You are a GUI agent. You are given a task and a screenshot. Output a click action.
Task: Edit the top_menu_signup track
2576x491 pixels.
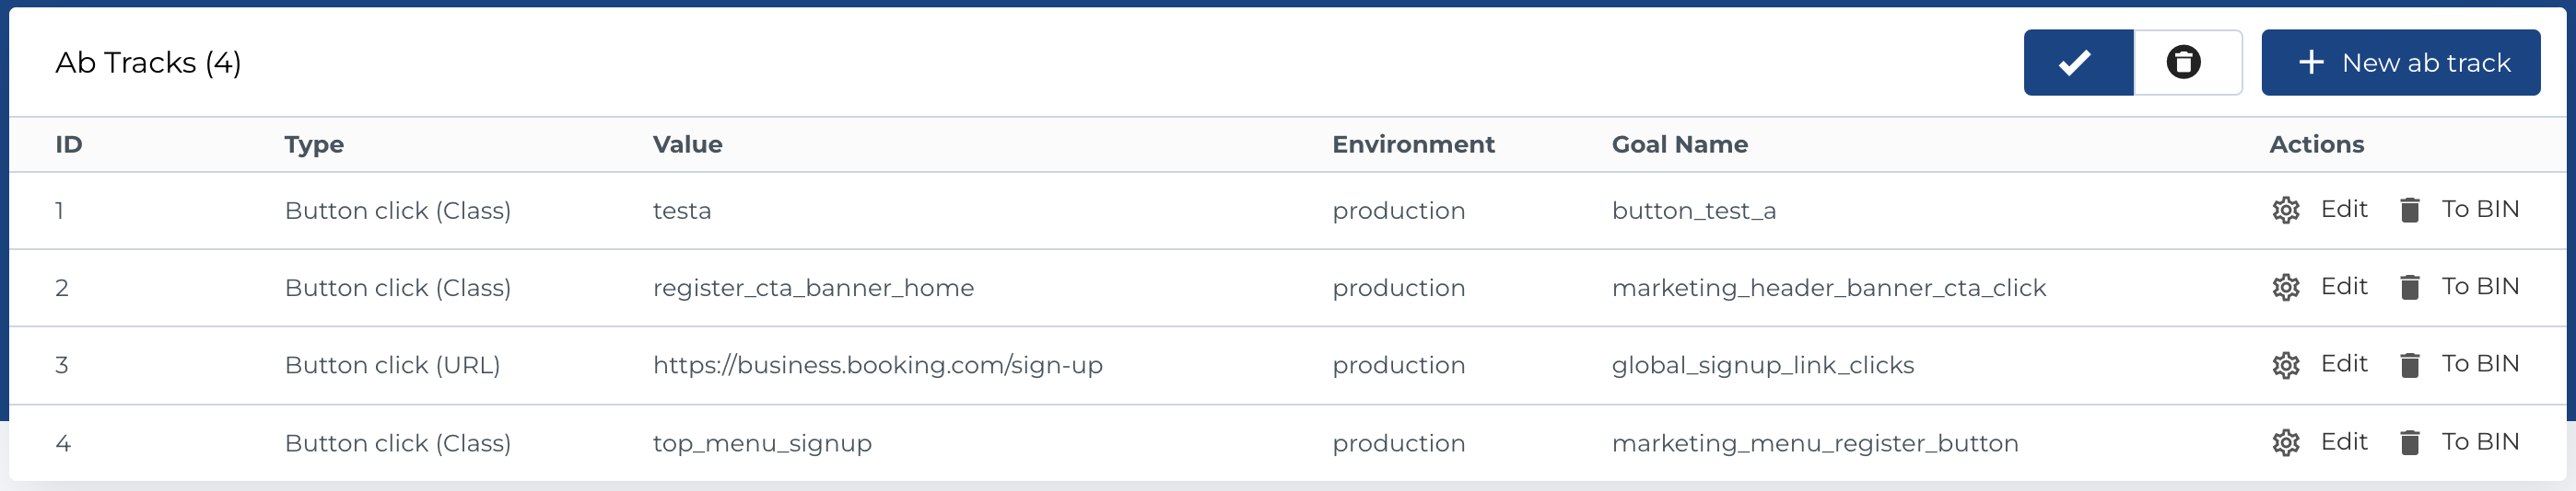[x=2343, y=442]
